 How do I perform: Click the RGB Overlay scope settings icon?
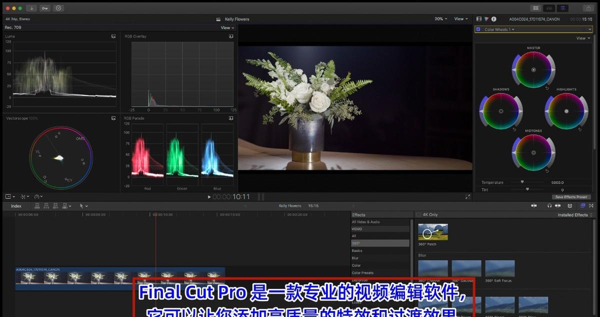pos(231,36)
